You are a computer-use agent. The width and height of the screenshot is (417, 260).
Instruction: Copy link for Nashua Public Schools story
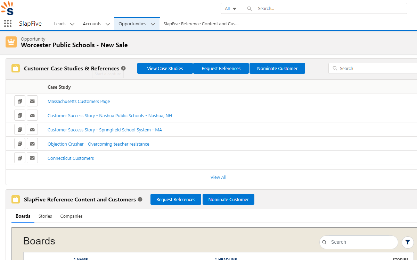20,115
